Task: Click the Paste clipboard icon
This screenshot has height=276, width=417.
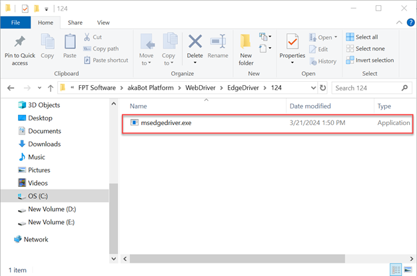Action: pos(70,42)
